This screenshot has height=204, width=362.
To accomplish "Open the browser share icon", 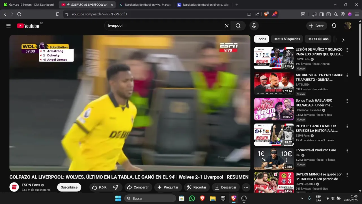I will pyautogui.click(x=257, y=14).
